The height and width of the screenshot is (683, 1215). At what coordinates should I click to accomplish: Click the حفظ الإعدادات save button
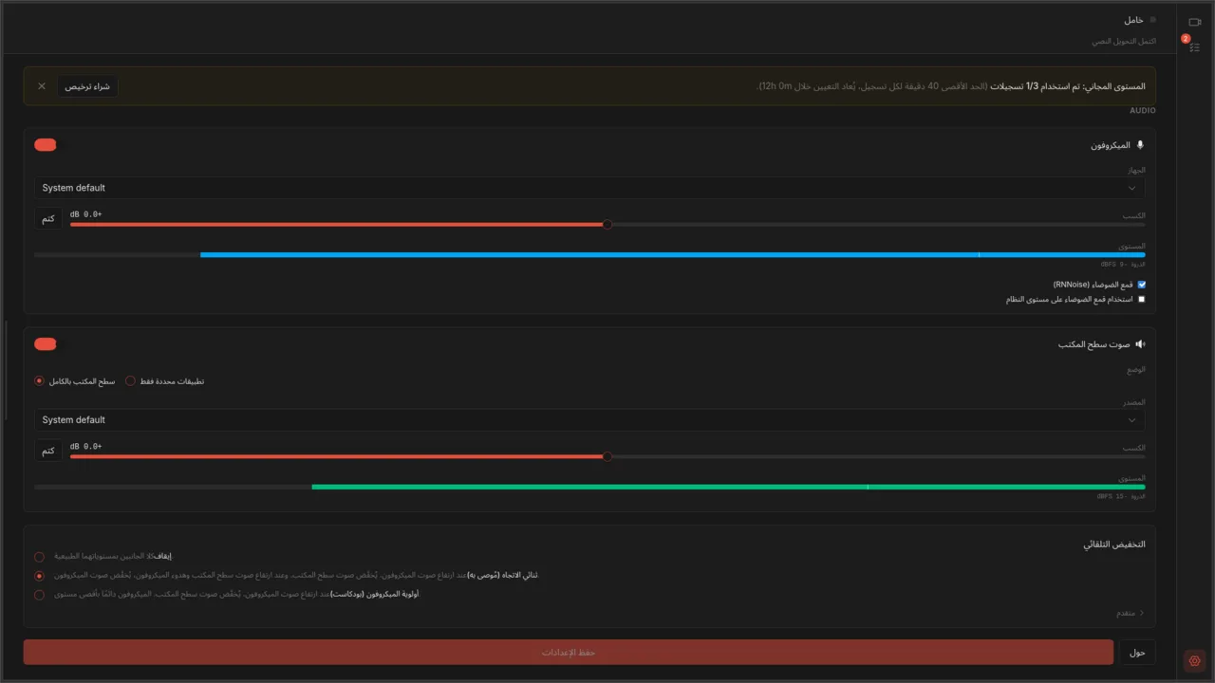569,653
